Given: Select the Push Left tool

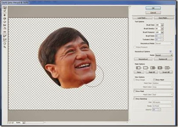Looking at the screenshot, I should (x=5, y=25).
